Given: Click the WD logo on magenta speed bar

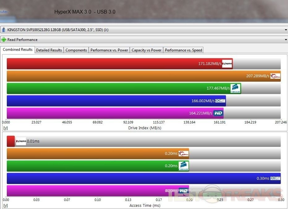Looking at the screenshot, I should click(218, 113).
